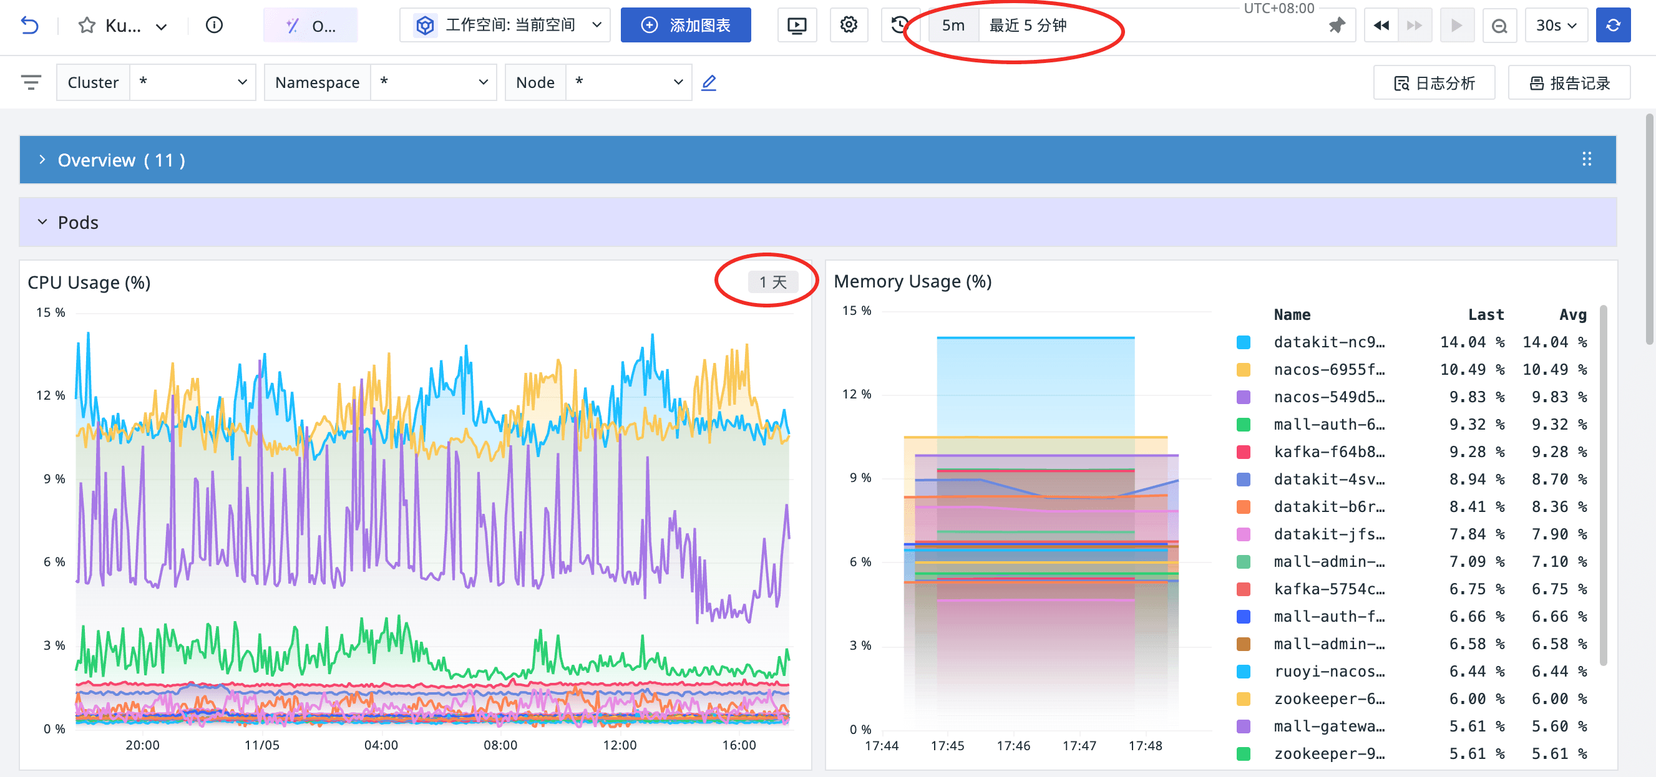Image resolution: width=1656 pixels, height=777 pixels.
Task: Star the dashboard as favorite
Action: [x=87, y=25]
